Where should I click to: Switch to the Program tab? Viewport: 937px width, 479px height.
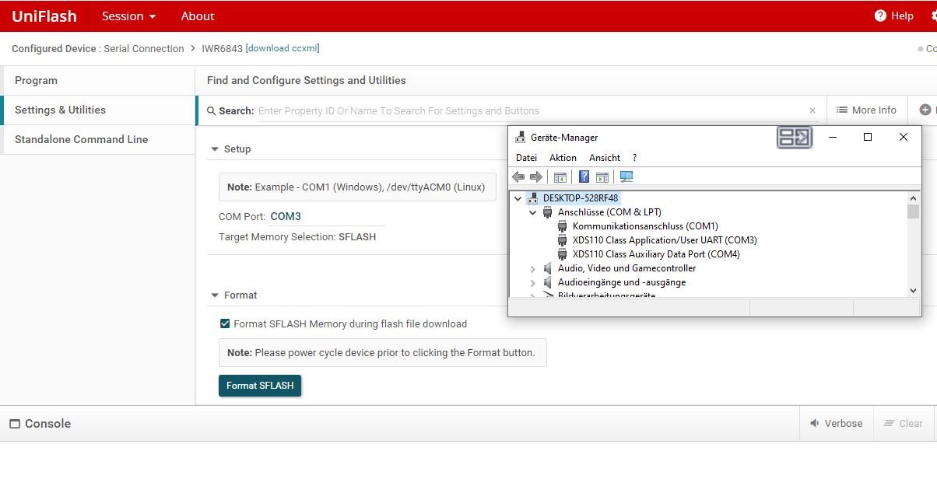(98, 81)
